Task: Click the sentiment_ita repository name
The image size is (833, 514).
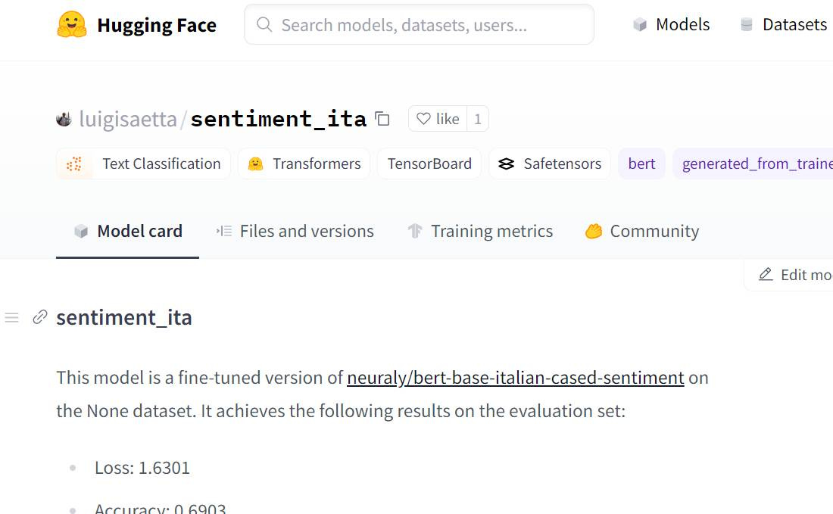Action: (x=279, y=119)
